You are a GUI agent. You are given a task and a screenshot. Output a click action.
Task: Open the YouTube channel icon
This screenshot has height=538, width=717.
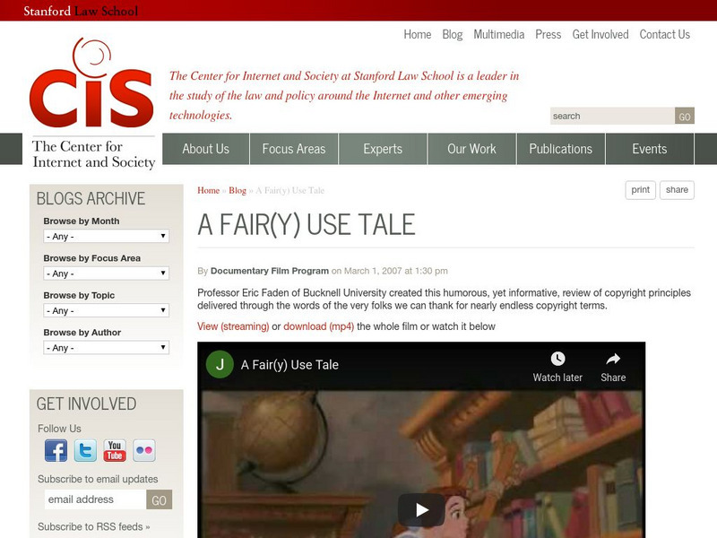(x=115, y=451)
